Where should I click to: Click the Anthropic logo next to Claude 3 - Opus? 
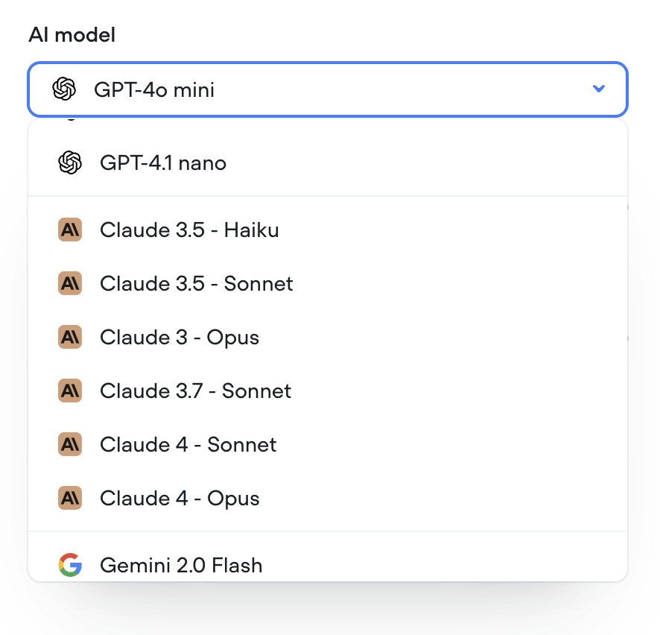[70, 337]
